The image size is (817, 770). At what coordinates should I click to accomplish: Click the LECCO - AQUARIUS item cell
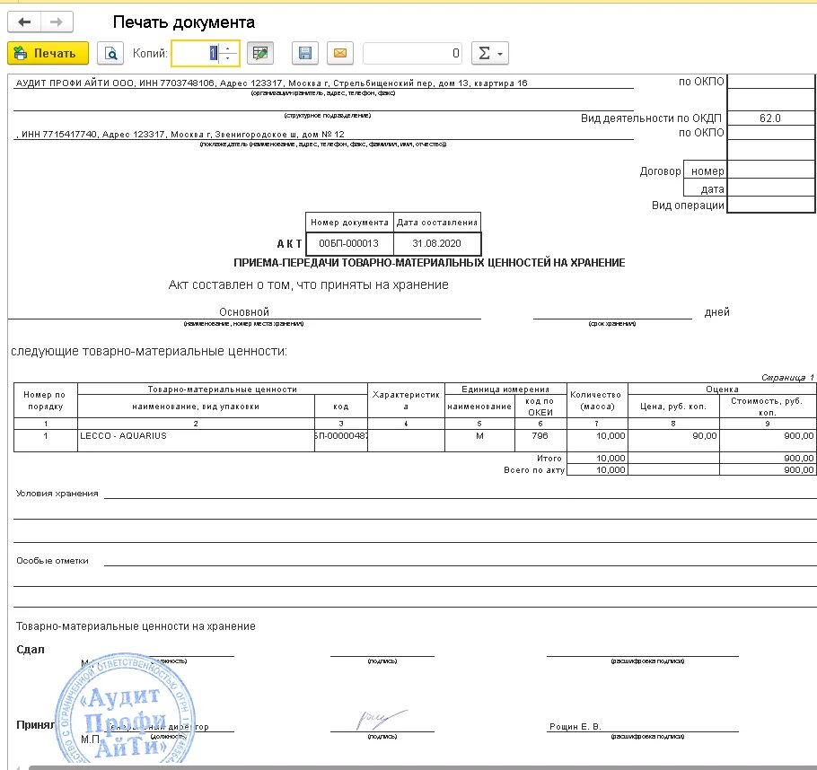pos(196,441)
